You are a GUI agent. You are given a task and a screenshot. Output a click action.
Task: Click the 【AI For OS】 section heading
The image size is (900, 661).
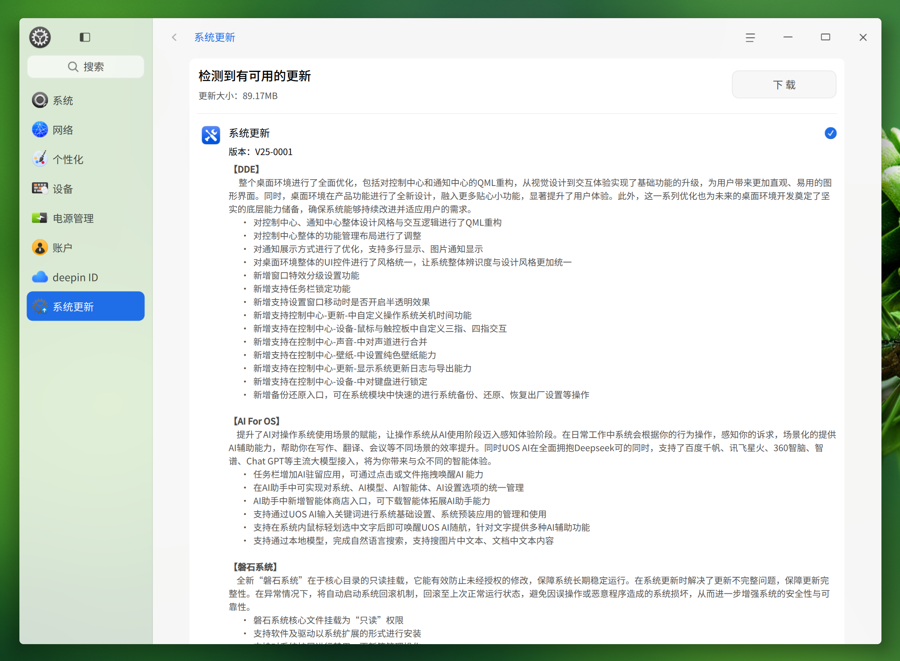(257, 421)
